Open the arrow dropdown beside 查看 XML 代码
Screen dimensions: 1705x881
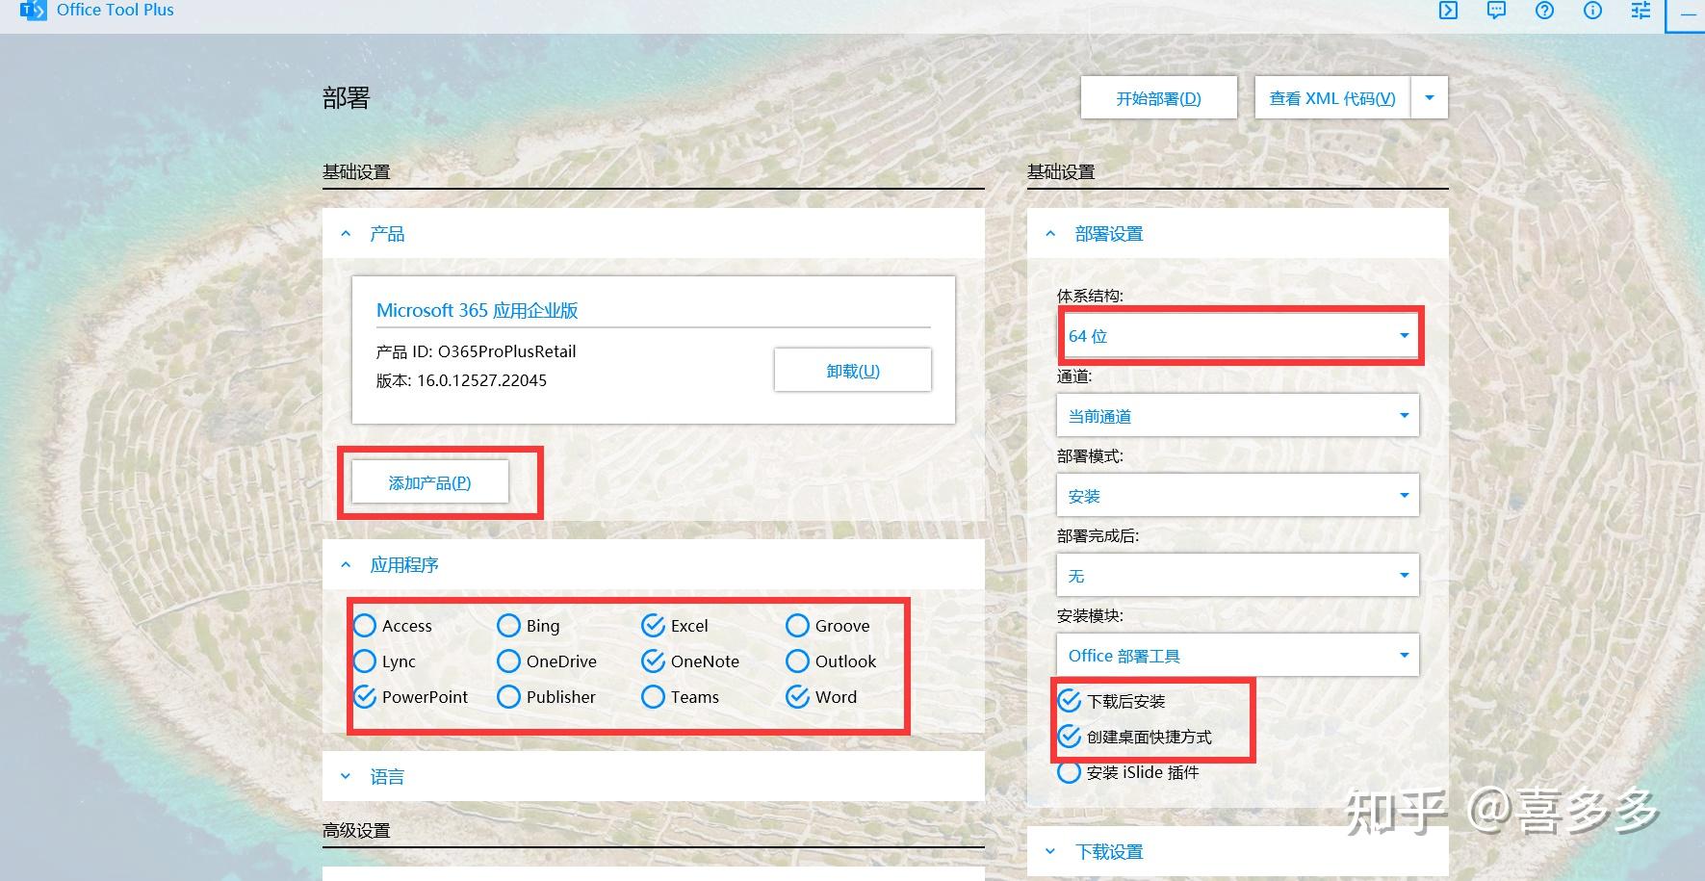pyautogui.click(x=1430, y=98)
